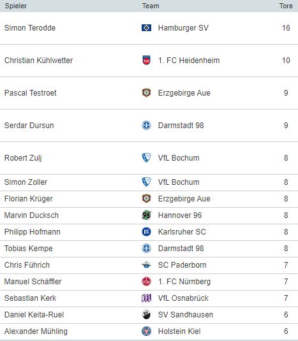Viewport: 298px width, 341px height.
Task: Click the Hamburger SV club logo
Action: (146, 28)
